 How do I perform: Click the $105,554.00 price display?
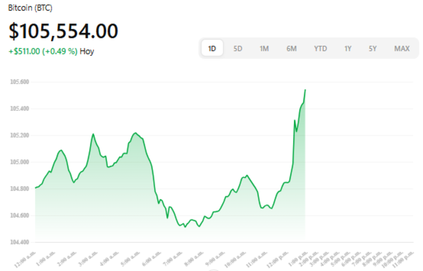coord(63,31)
